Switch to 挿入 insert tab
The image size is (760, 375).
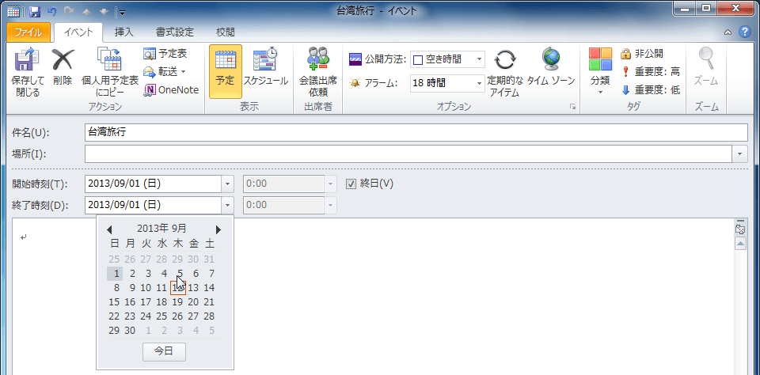[124, 32]
